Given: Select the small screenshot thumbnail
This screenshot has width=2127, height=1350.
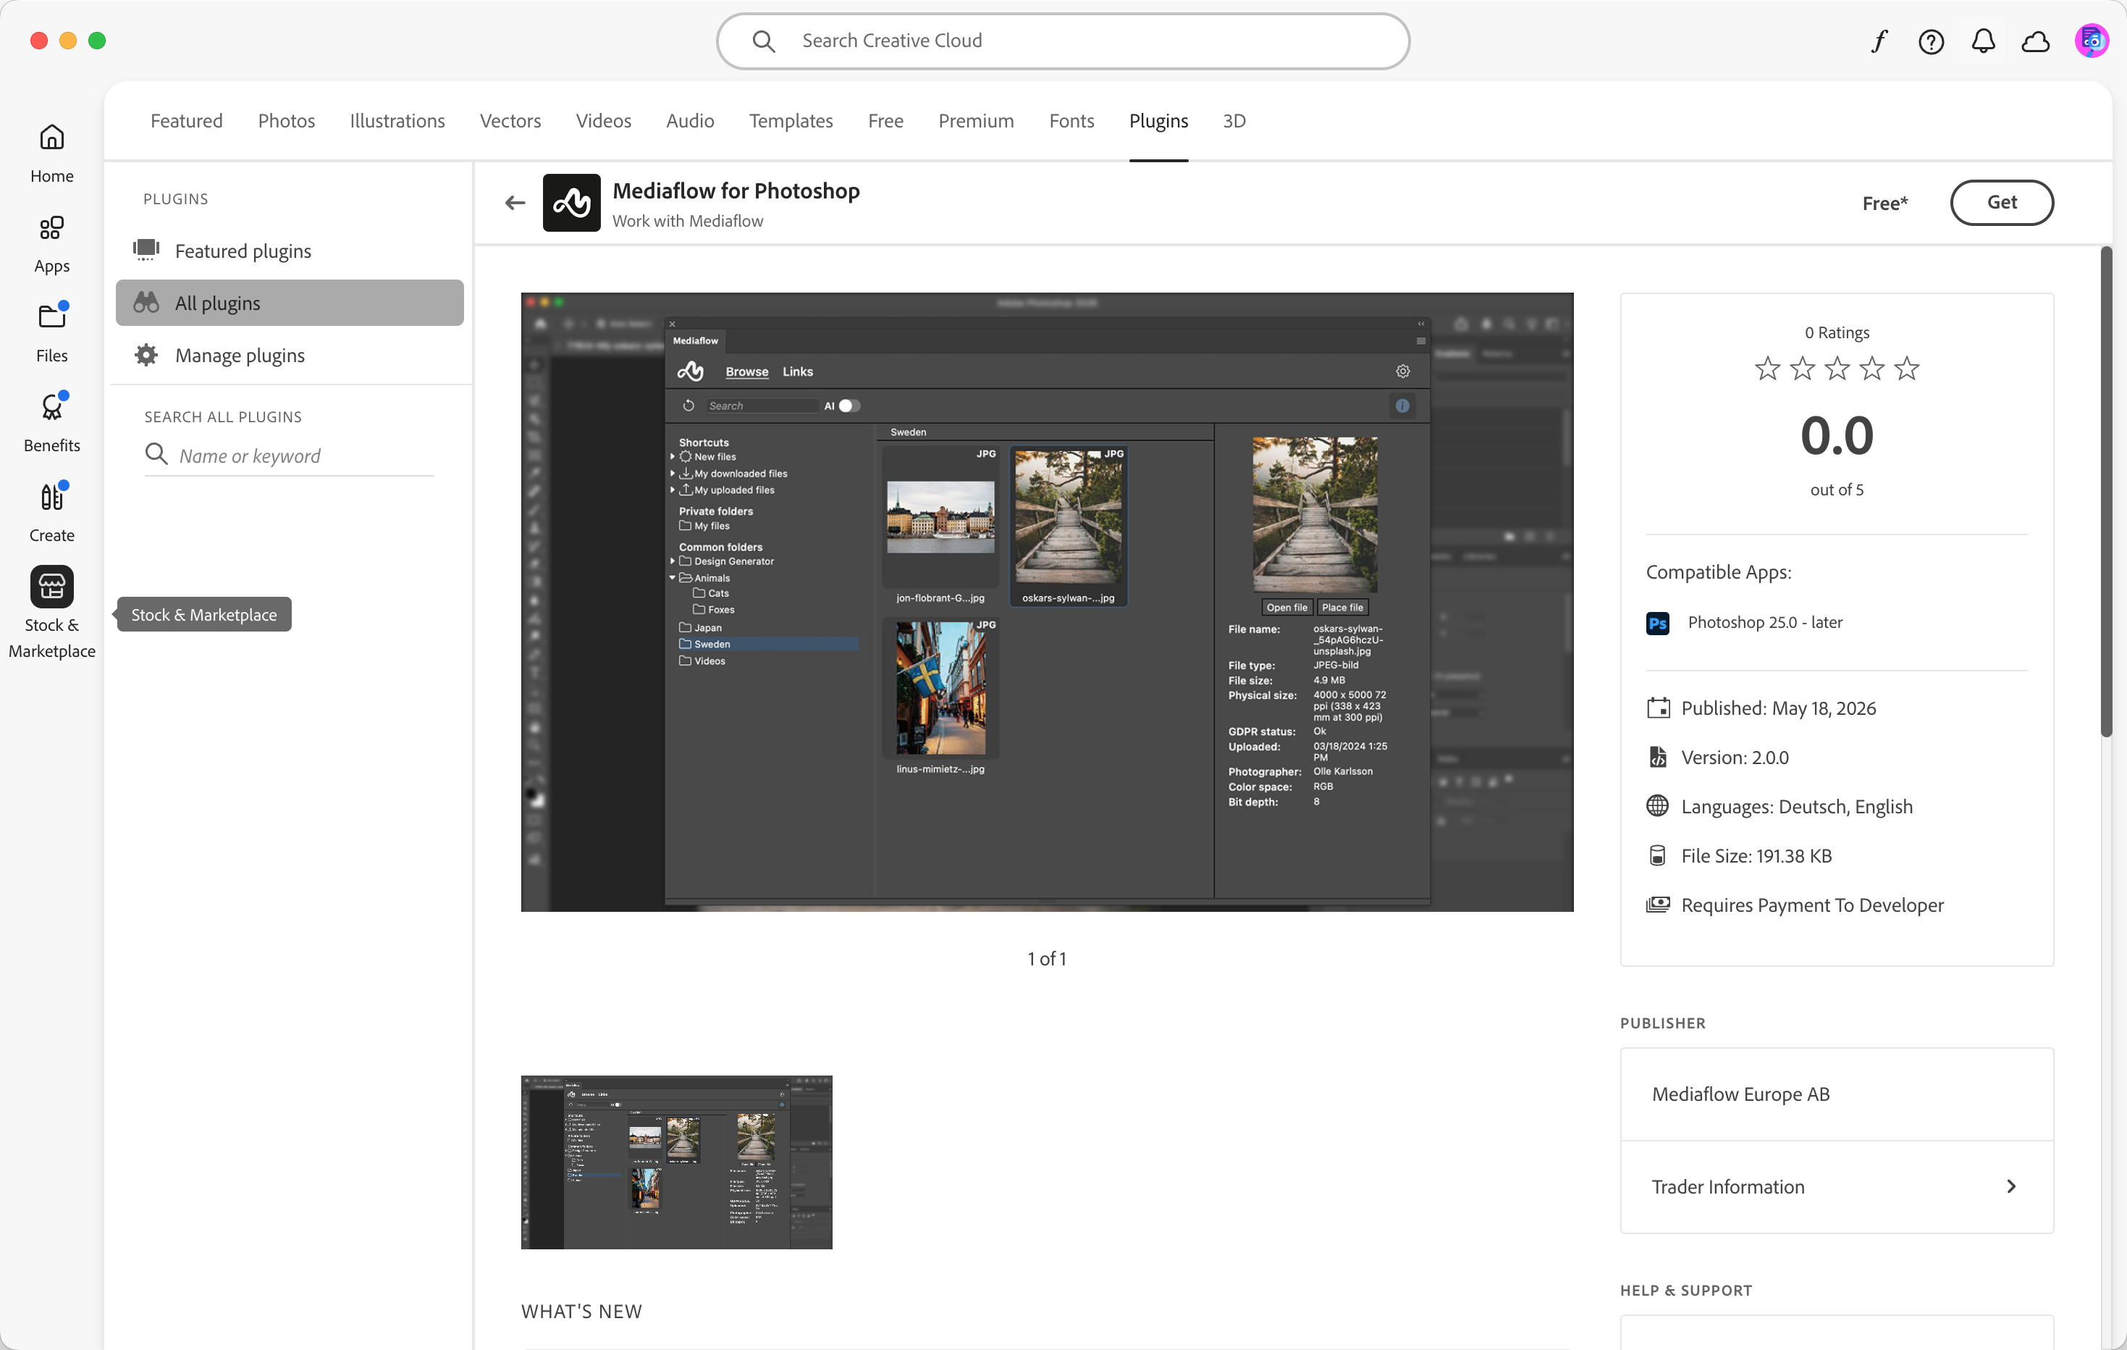Looking at the screenshot, I should point(677,1162).
